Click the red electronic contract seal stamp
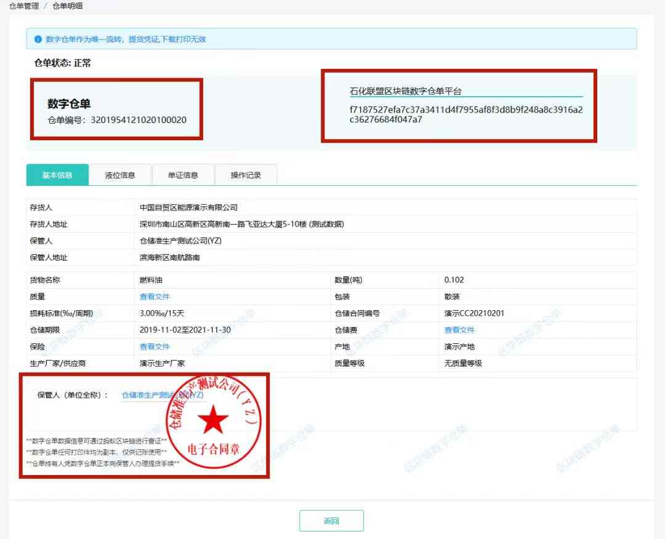Viewport: 665px width, 539px height. (x=212, y=422)
